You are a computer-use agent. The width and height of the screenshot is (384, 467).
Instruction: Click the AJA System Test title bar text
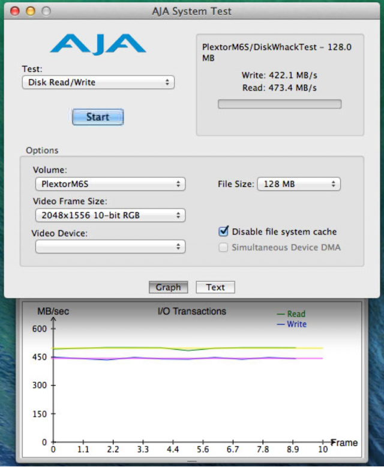pos(192,11)
